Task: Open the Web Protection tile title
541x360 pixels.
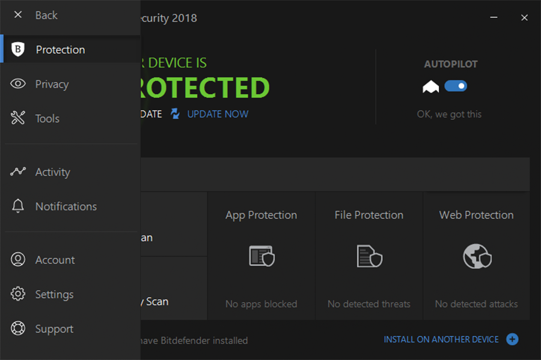Action: pos(476,215)
